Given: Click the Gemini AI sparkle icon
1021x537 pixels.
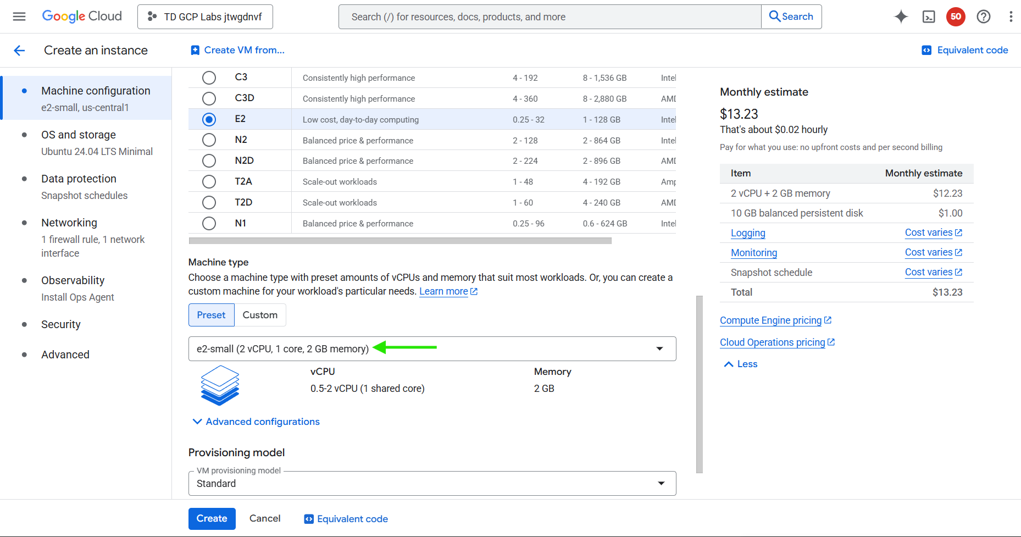Looking at the screenshot, I should point(901,16).
